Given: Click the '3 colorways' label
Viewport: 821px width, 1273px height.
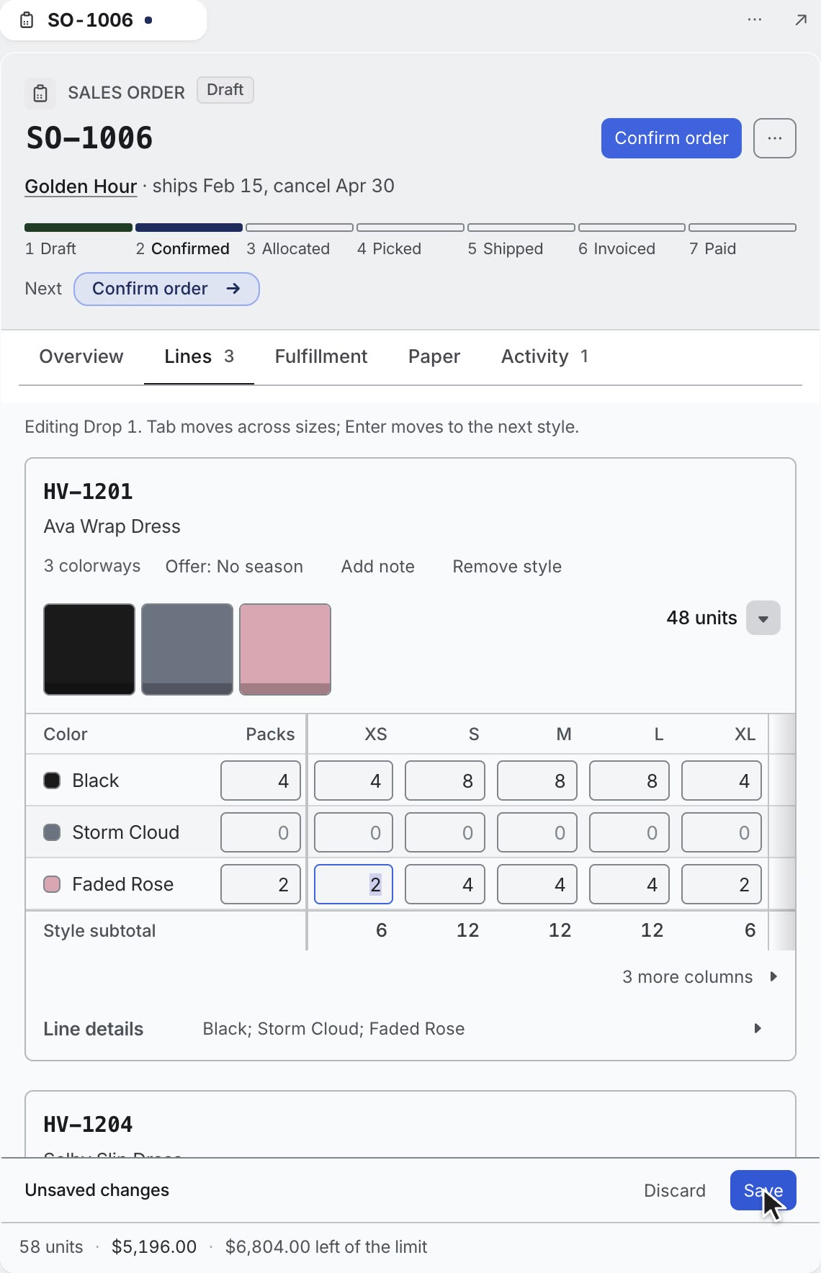Looking at the screenshot, I should (x=92, y=567).
